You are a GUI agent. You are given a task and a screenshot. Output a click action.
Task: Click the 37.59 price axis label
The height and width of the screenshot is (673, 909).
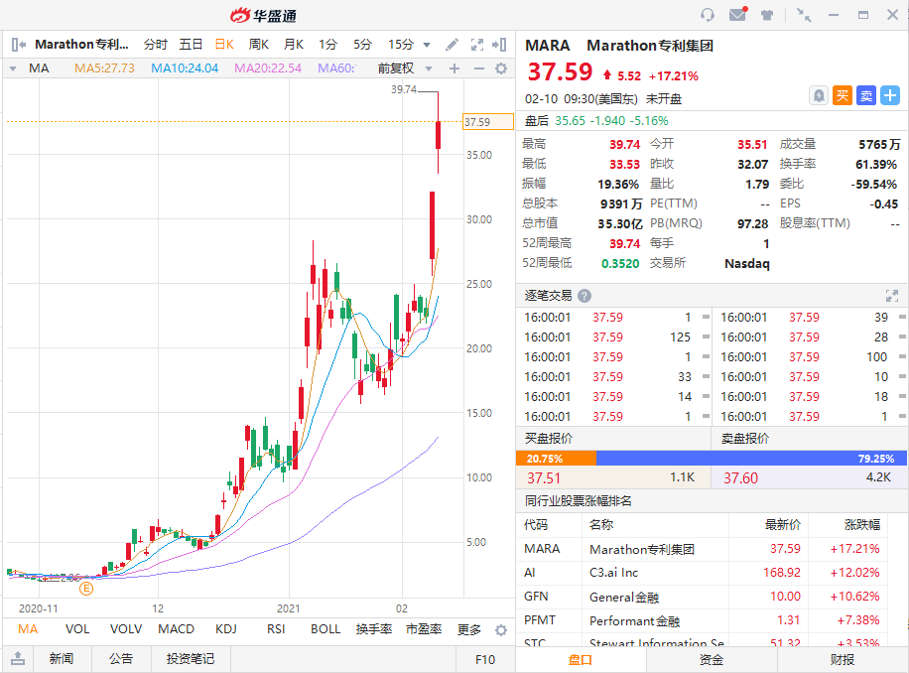tap(487, 122)
